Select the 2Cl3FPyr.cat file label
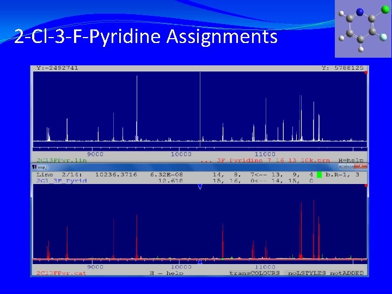The image size is (392, 294). (62, 273)
